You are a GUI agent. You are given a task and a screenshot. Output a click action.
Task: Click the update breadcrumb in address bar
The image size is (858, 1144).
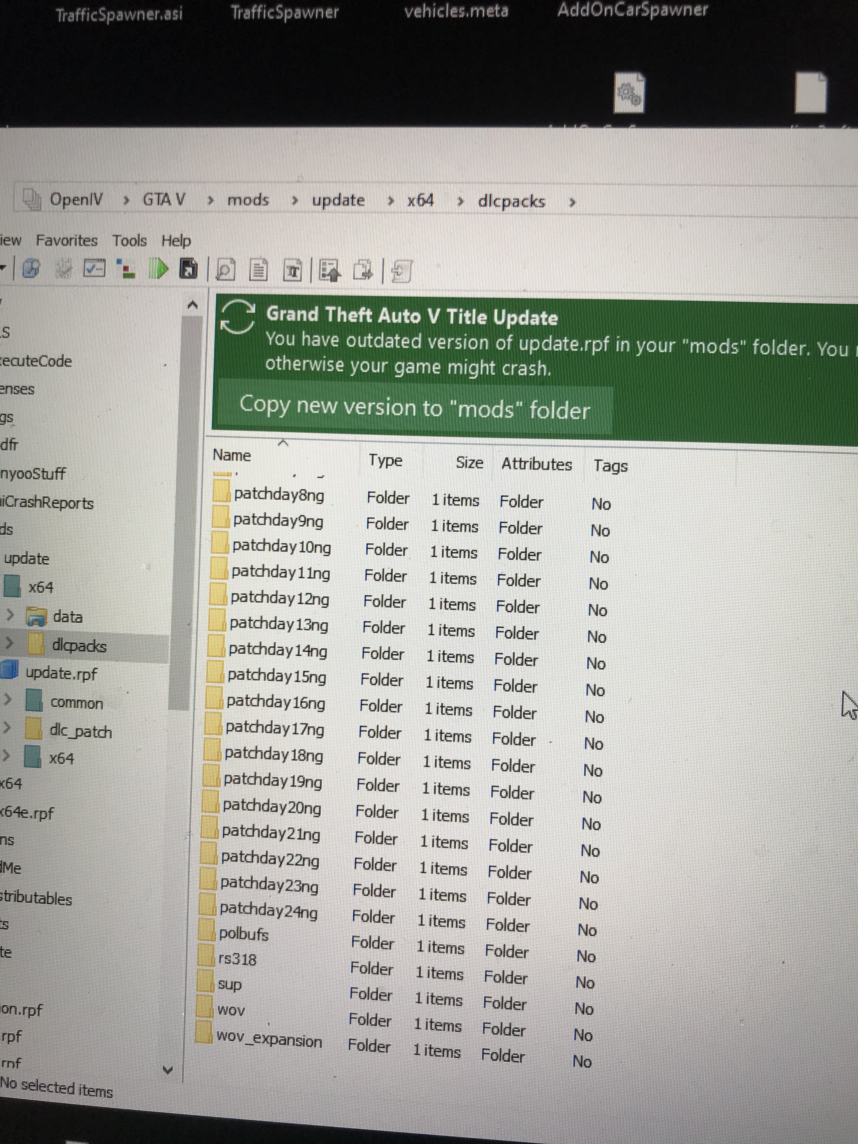tap(338, 200)
